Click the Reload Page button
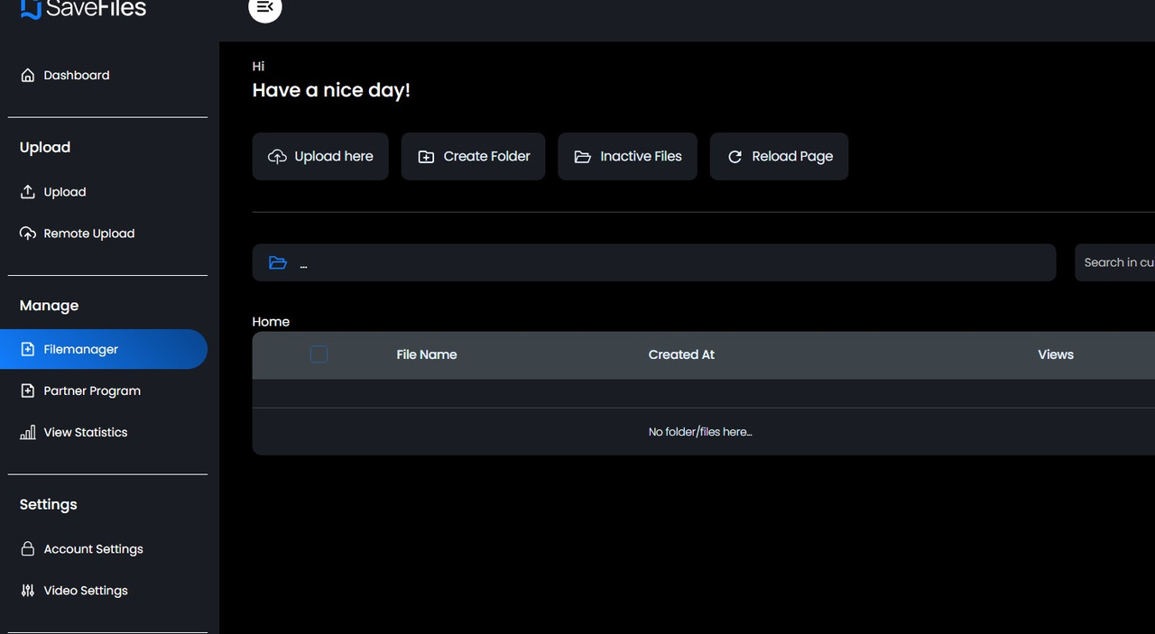The height and width of the screenshot is (634, 1155). point(779,157)
